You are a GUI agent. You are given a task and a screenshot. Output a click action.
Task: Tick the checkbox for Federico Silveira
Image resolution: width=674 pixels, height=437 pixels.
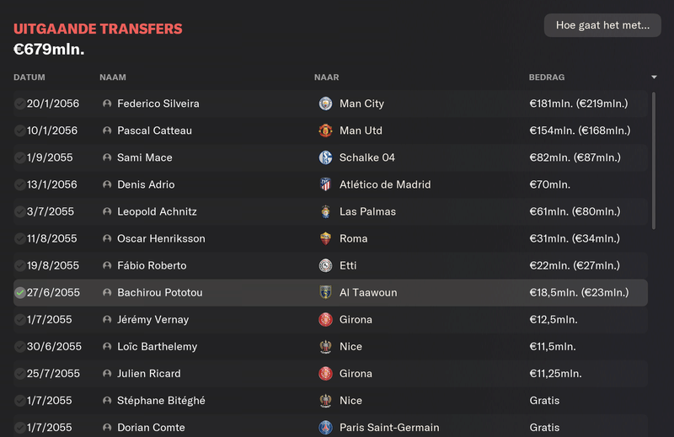[19, 104]
